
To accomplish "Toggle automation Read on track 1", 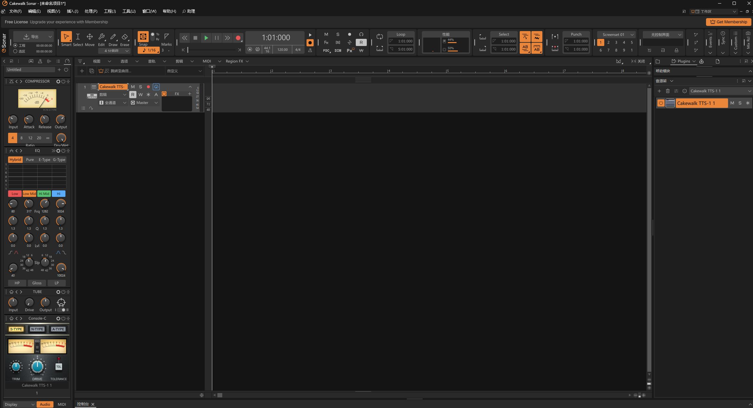I will [133, 95].
